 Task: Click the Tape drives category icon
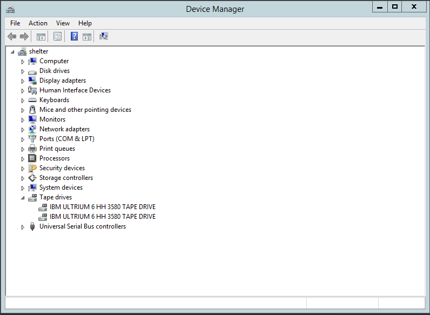pyautogui.click(x=32, y=198)
